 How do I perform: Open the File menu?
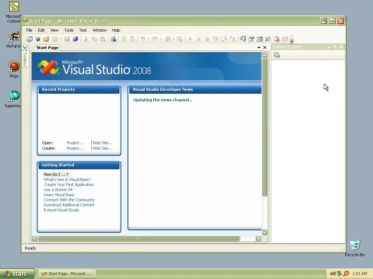[x=29, y=30]
